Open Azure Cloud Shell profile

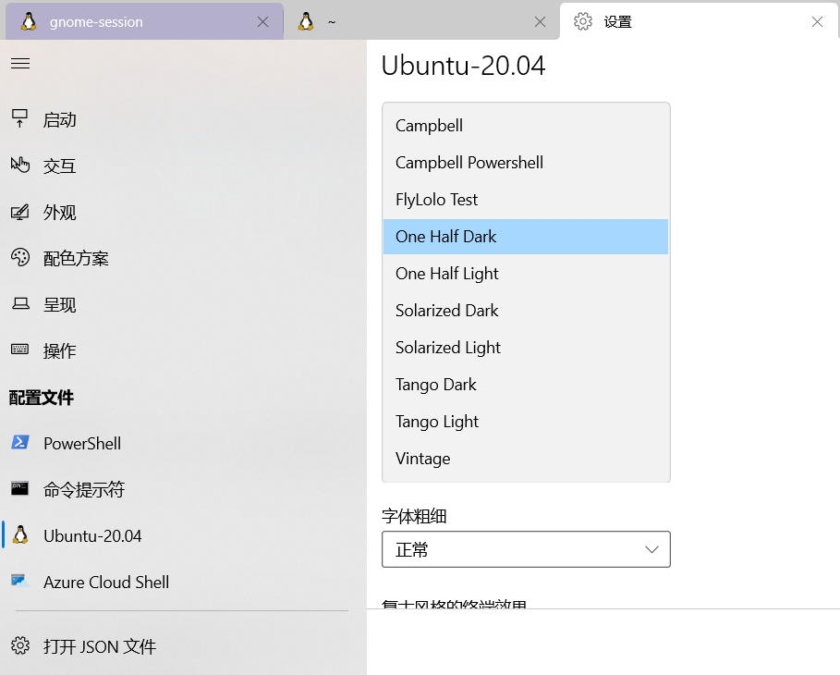coord(105,582)
